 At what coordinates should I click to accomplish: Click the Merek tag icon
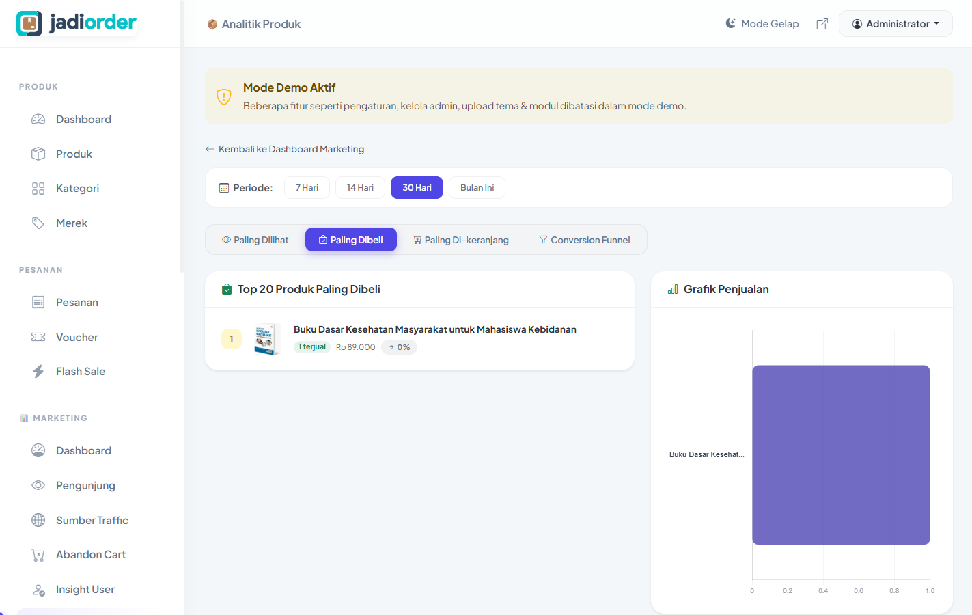pos(39,223)
